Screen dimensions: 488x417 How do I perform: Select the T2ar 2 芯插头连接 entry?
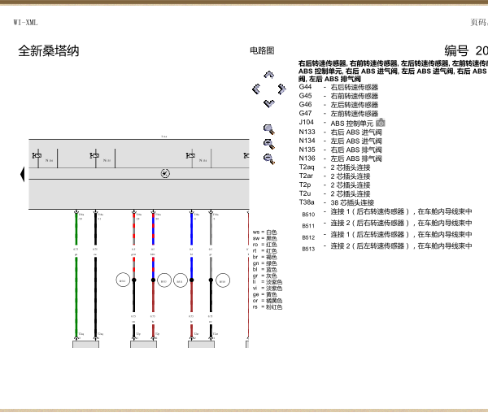pos(334,176)
